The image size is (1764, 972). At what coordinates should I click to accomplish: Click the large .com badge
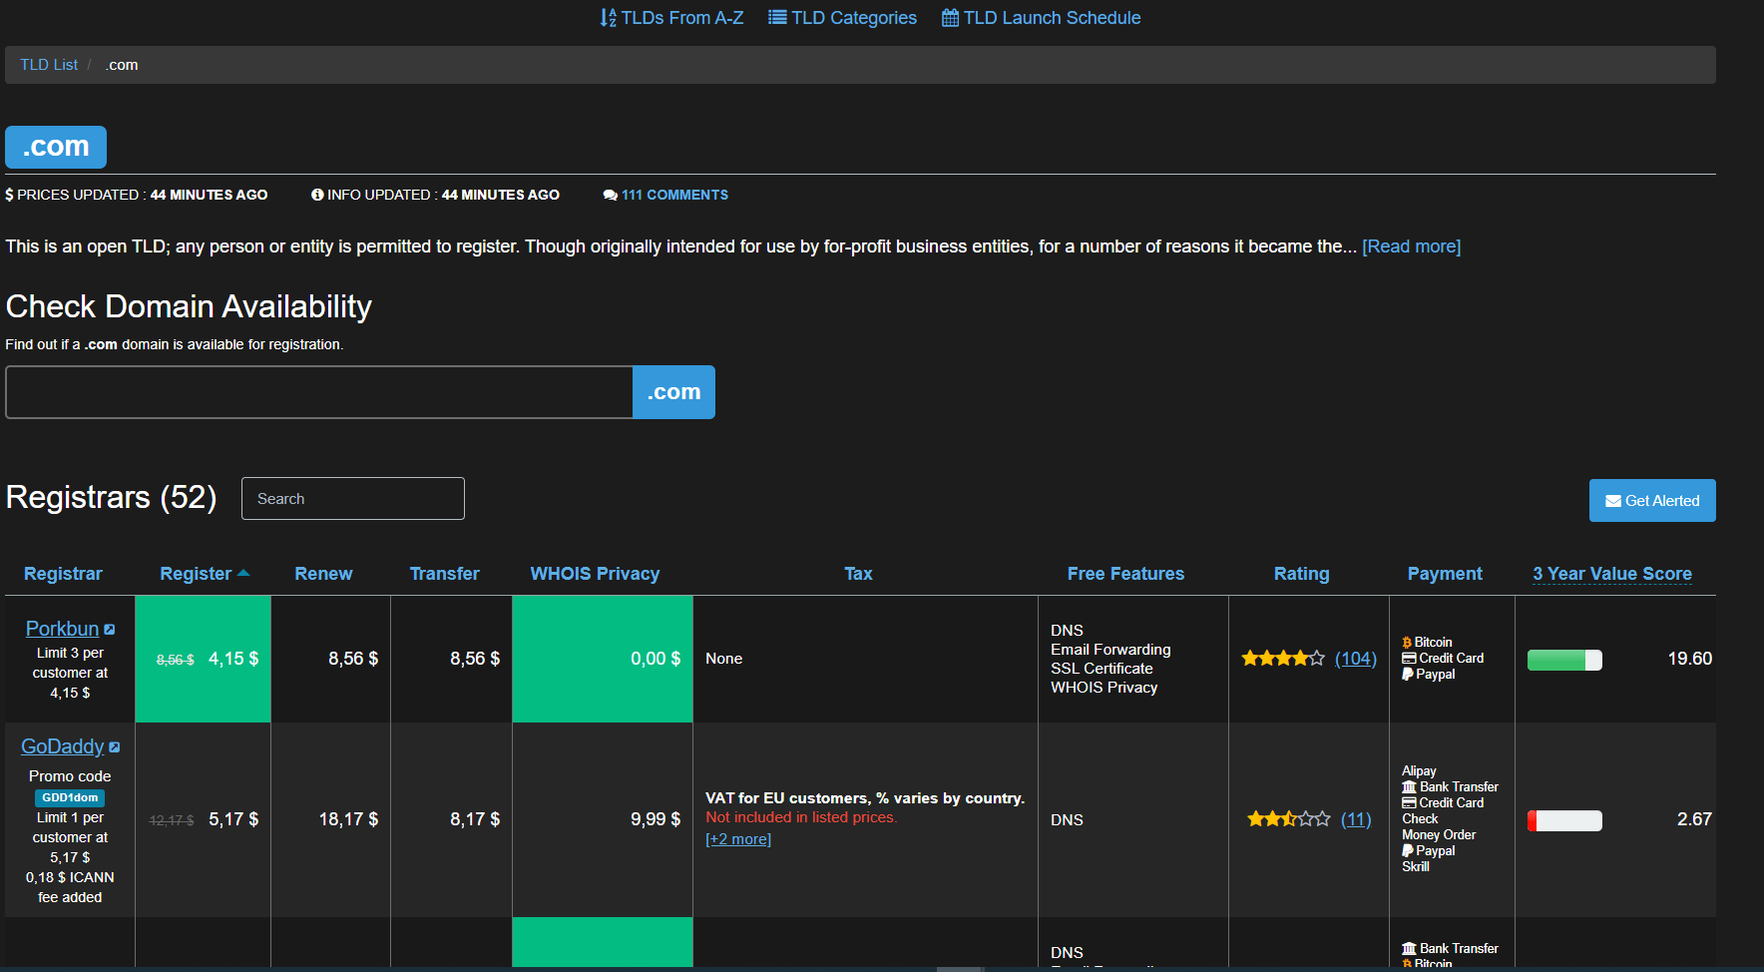coord(56,147)
